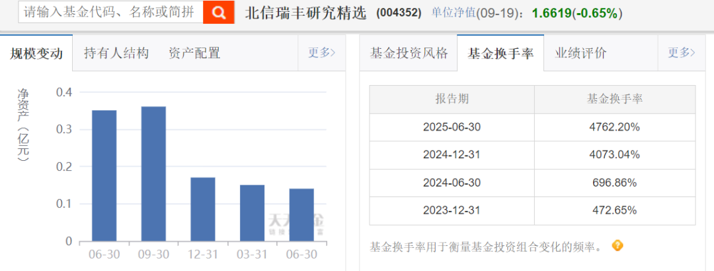Click the yellow question mark help icon
Image resolution: width=714 pixels, height=271 pixels.
(617, 246)
